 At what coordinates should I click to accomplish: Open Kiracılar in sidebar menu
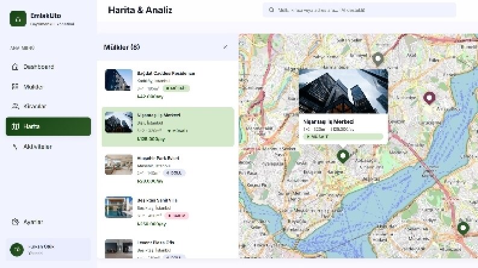(48, 106)
